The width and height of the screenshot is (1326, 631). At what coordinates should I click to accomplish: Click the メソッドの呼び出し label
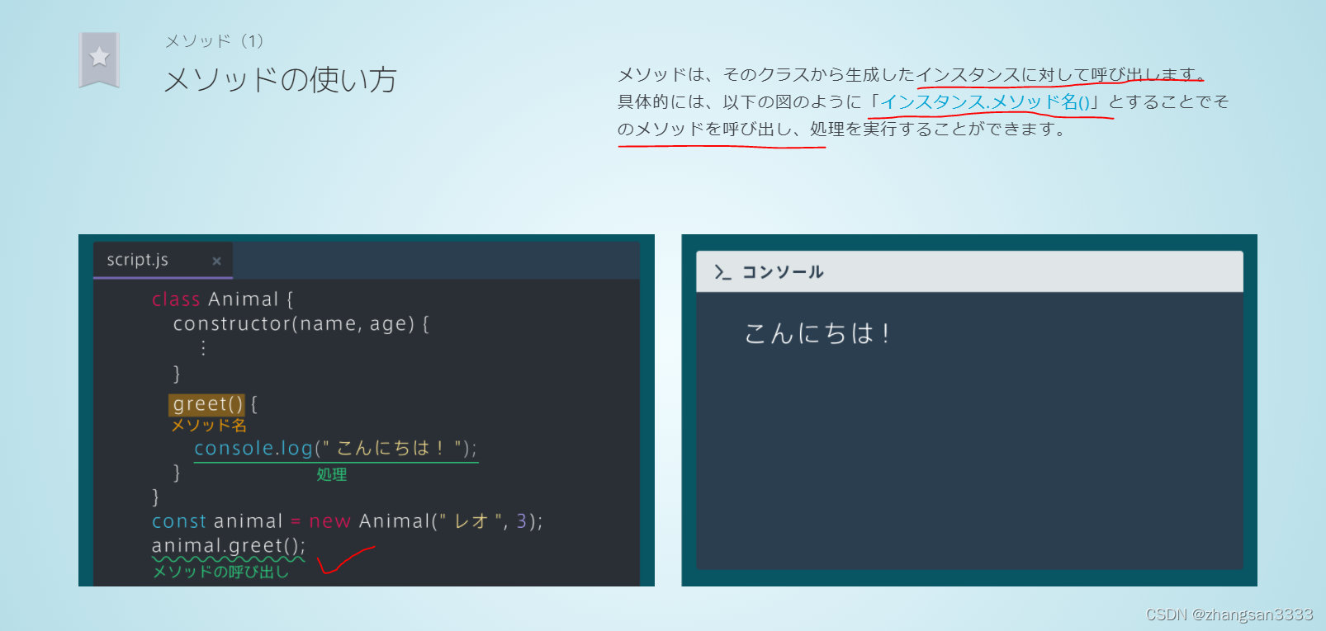click(221, 572)
